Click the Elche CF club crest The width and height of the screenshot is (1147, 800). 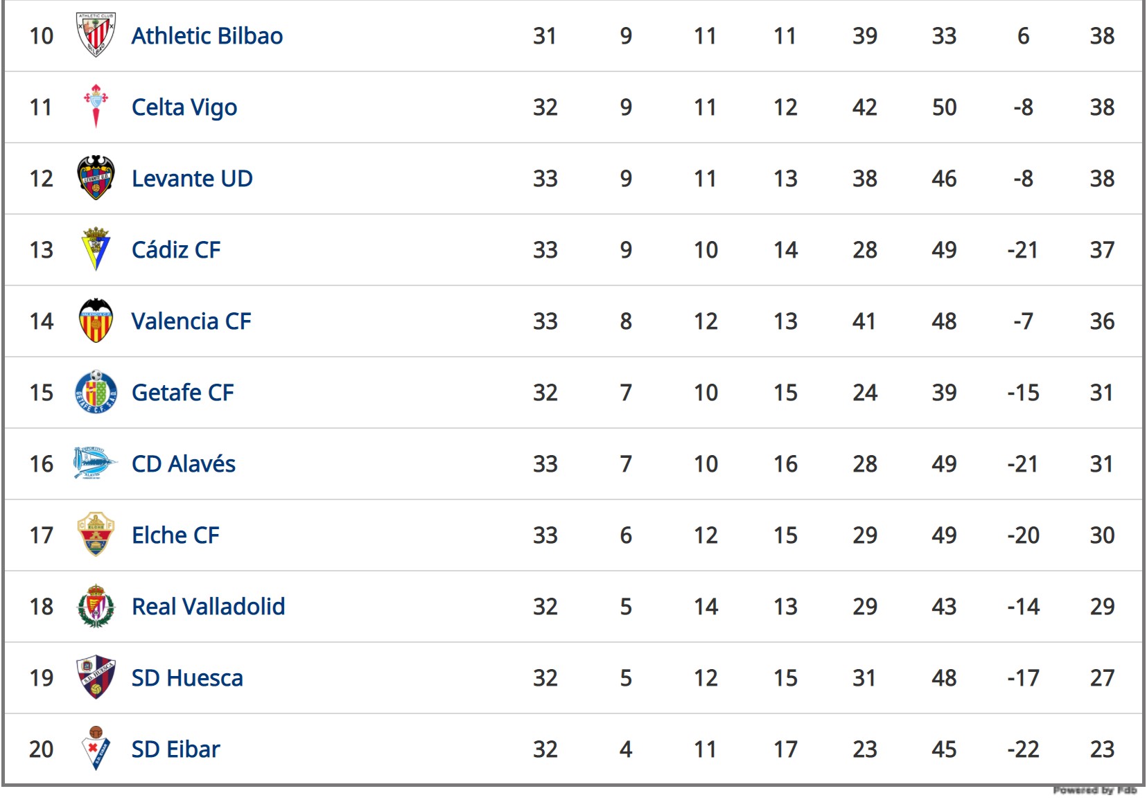click(96, 534)
